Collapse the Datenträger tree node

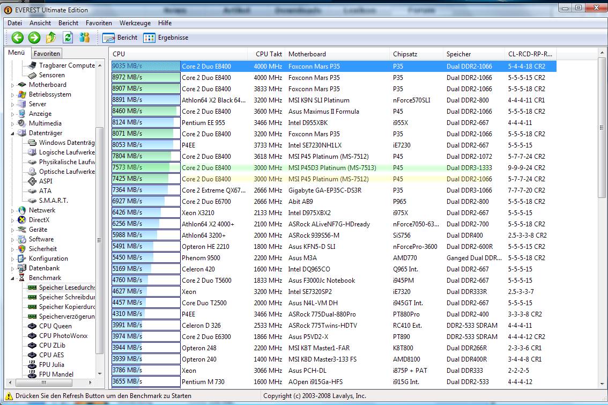(x=12, y=134)
